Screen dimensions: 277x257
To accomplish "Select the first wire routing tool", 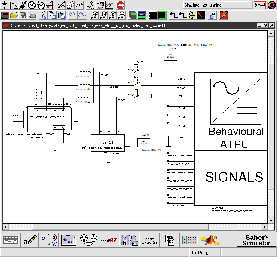I will 174,15.
